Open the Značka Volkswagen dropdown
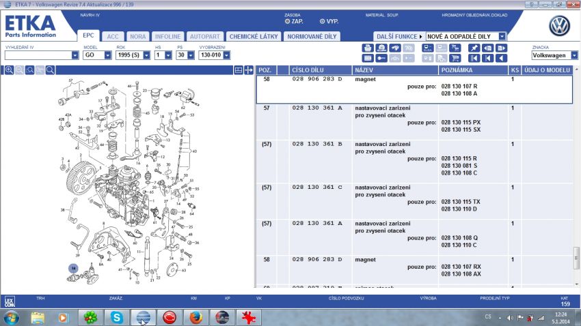Image resolution: width=581 pixels, height=326 pixels. (574, 55)
